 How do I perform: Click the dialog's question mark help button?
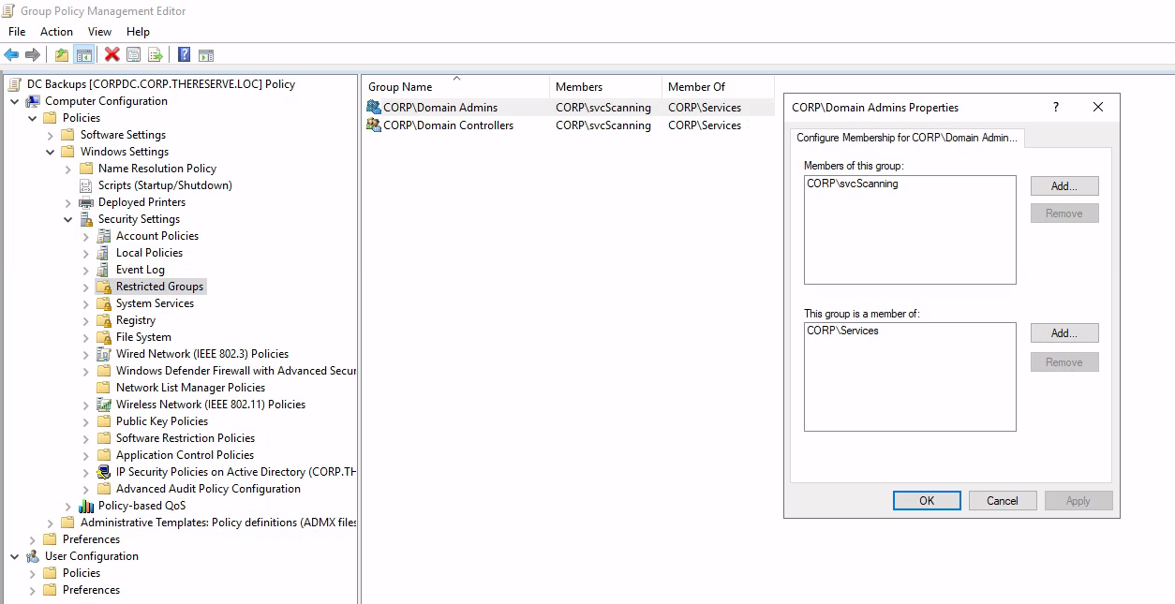pyautogui.click(x=1056, y=108)
